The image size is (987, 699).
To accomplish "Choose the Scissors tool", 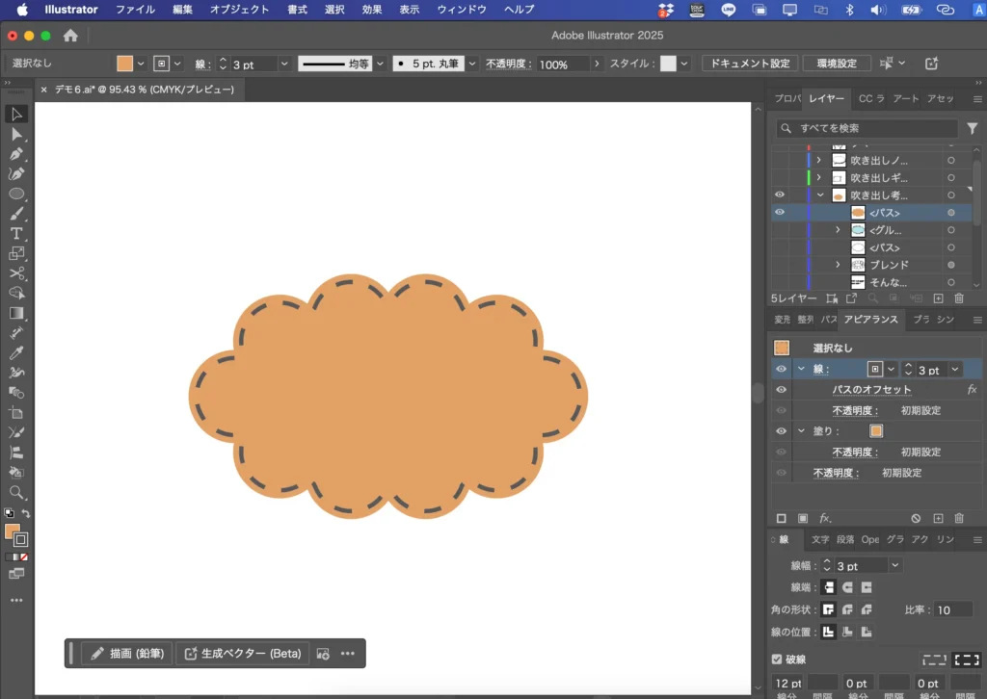I will pyautogui.click(x=16, y=273).
